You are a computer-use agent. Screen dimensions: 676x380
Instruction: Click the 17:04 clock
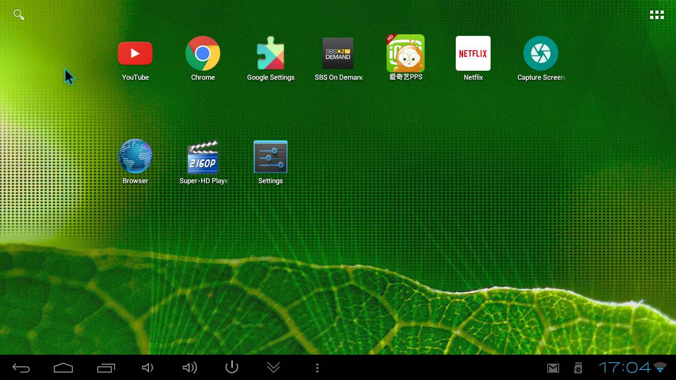[625, 367]
